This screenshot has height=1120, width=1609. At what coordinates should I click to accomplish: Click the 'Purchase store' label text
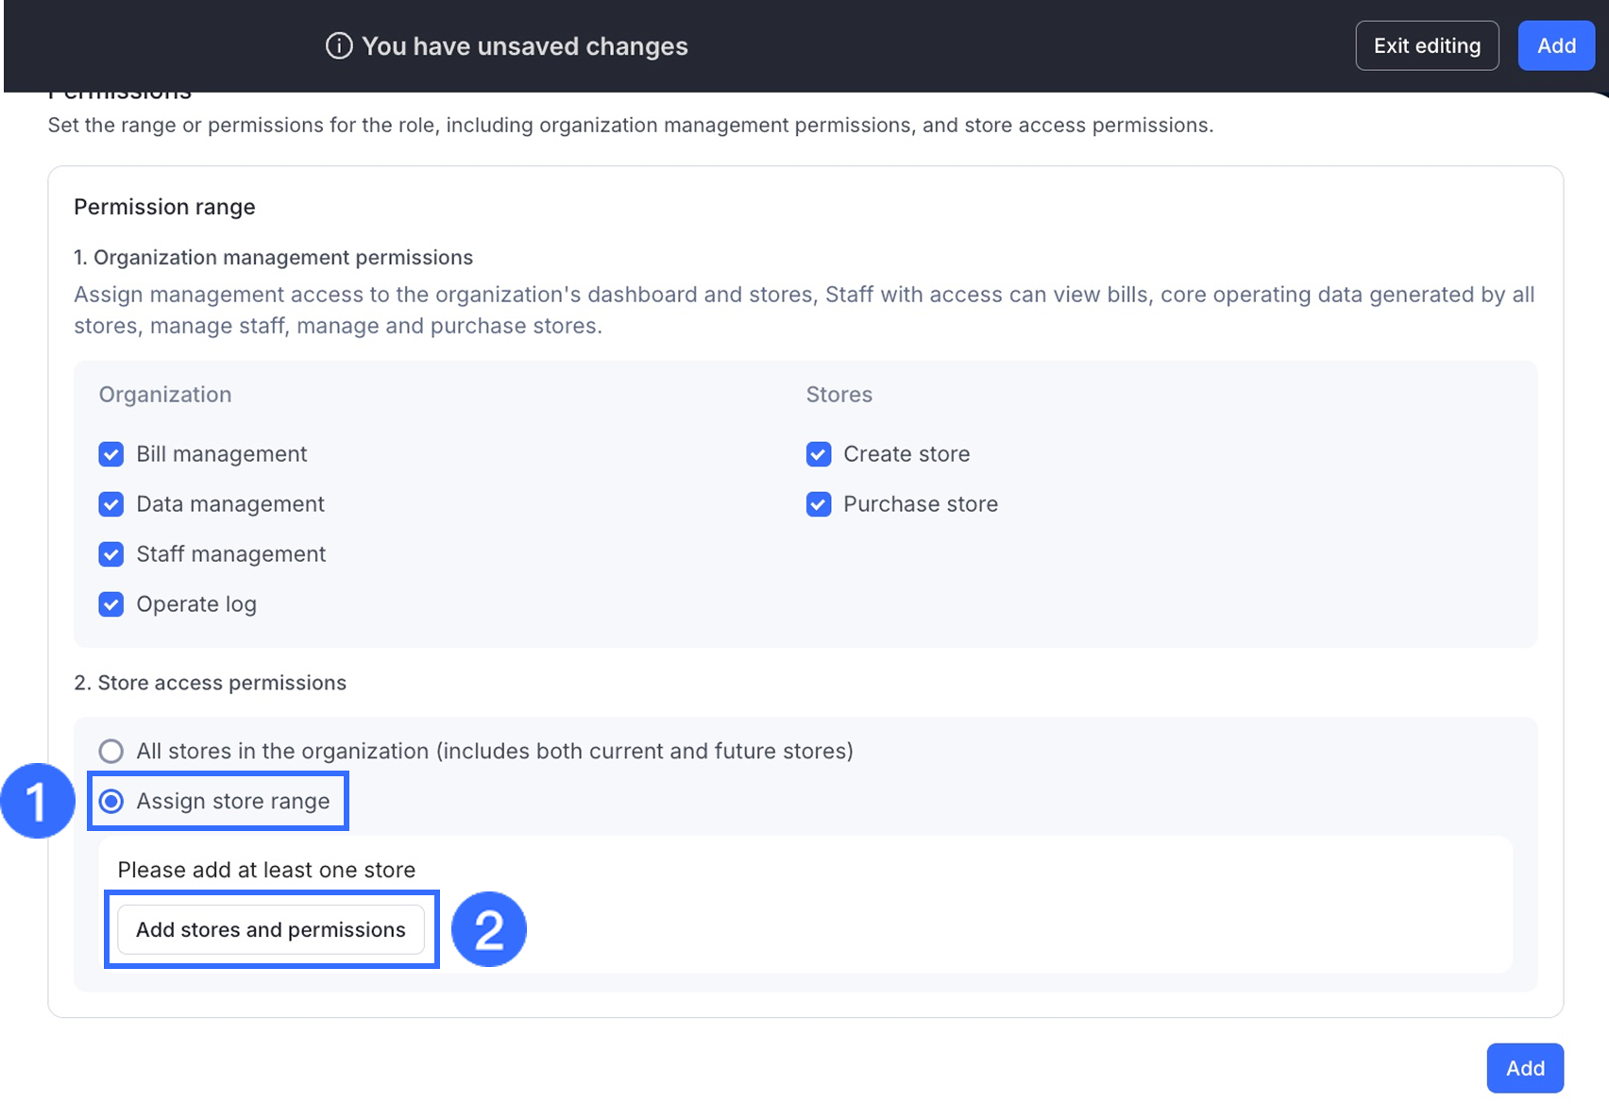coord(921,504)
